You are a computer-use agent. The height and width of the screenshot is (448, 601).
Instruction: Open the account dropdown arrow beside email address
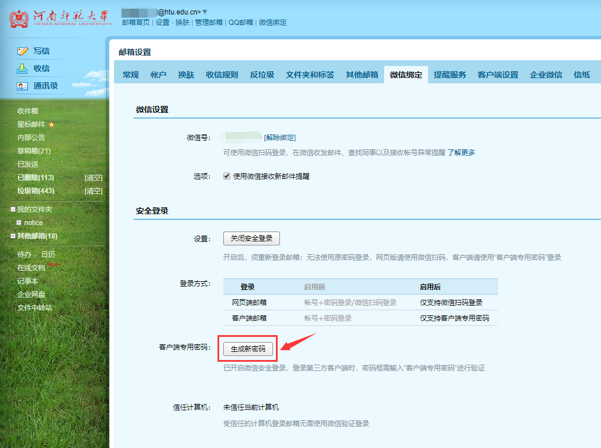point(205,12)
